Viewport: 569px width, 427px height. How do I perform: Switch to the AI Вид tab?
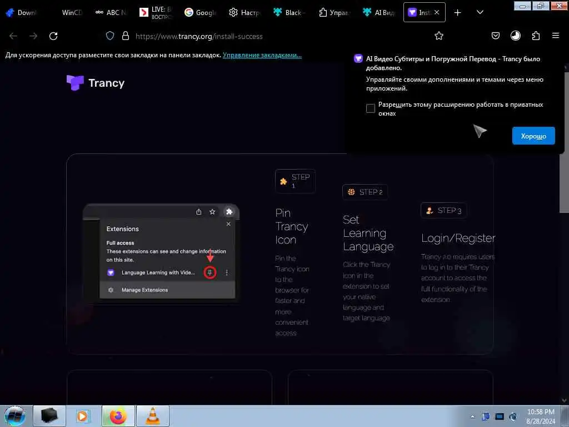pyautogui.click(x=378, y=13)
